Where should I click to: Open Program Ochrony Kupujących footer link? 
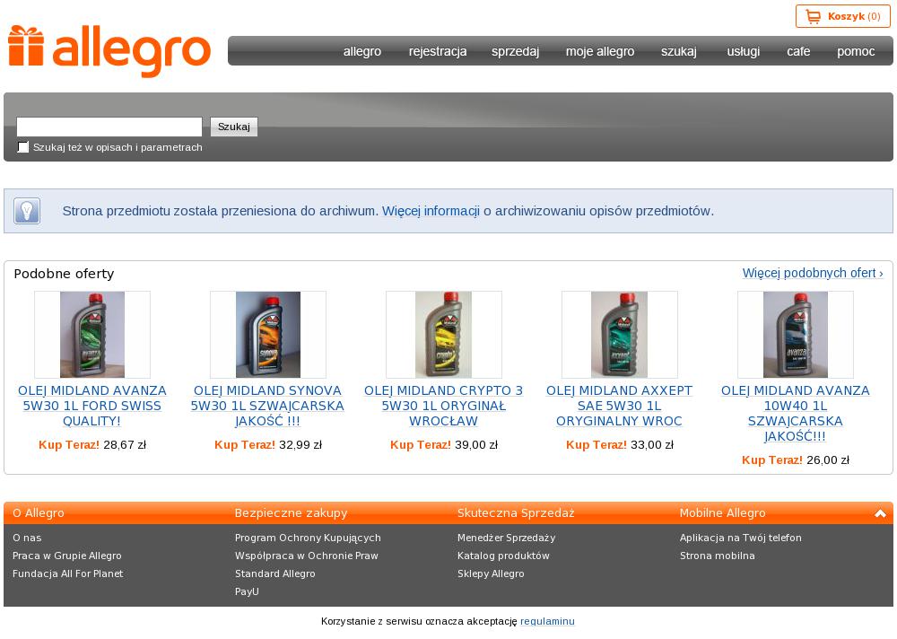coord(308,538)
